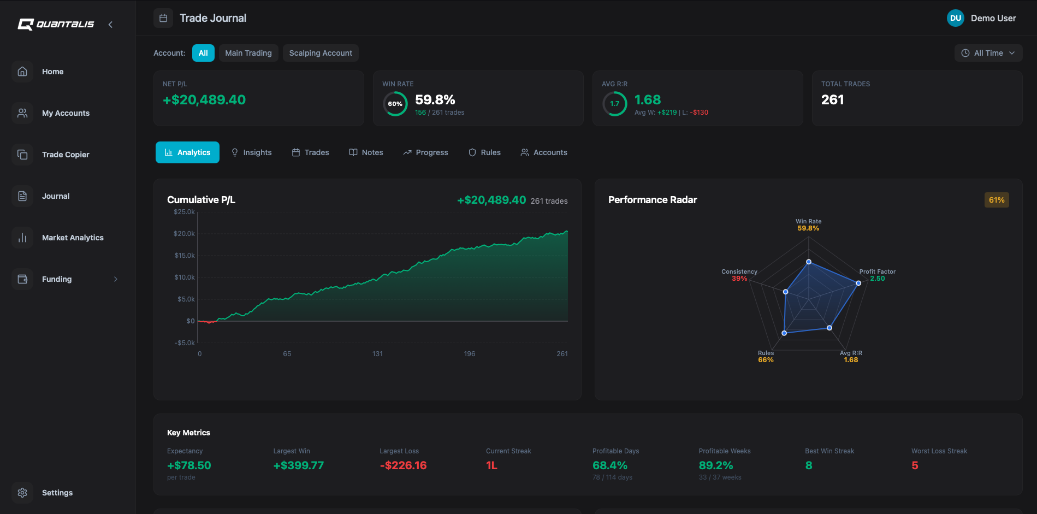Click the Worst Loss Streak 5 value
This screenshot has width=1037, height=514.
(915, 465)
